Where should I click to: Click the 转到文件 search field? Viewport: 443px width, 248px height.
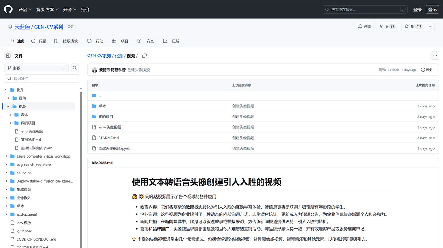(41, 78)
